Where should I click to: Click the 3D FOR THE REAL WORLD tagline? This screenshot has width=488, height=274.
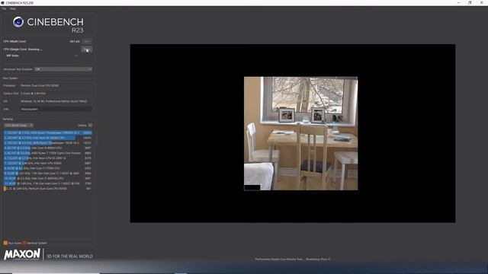click(x=69, y=256)
